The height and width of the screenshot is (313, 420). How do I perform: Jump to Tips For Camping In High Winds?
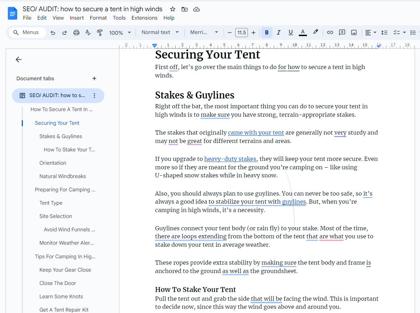pyautogui.click(x=65, y=257)
